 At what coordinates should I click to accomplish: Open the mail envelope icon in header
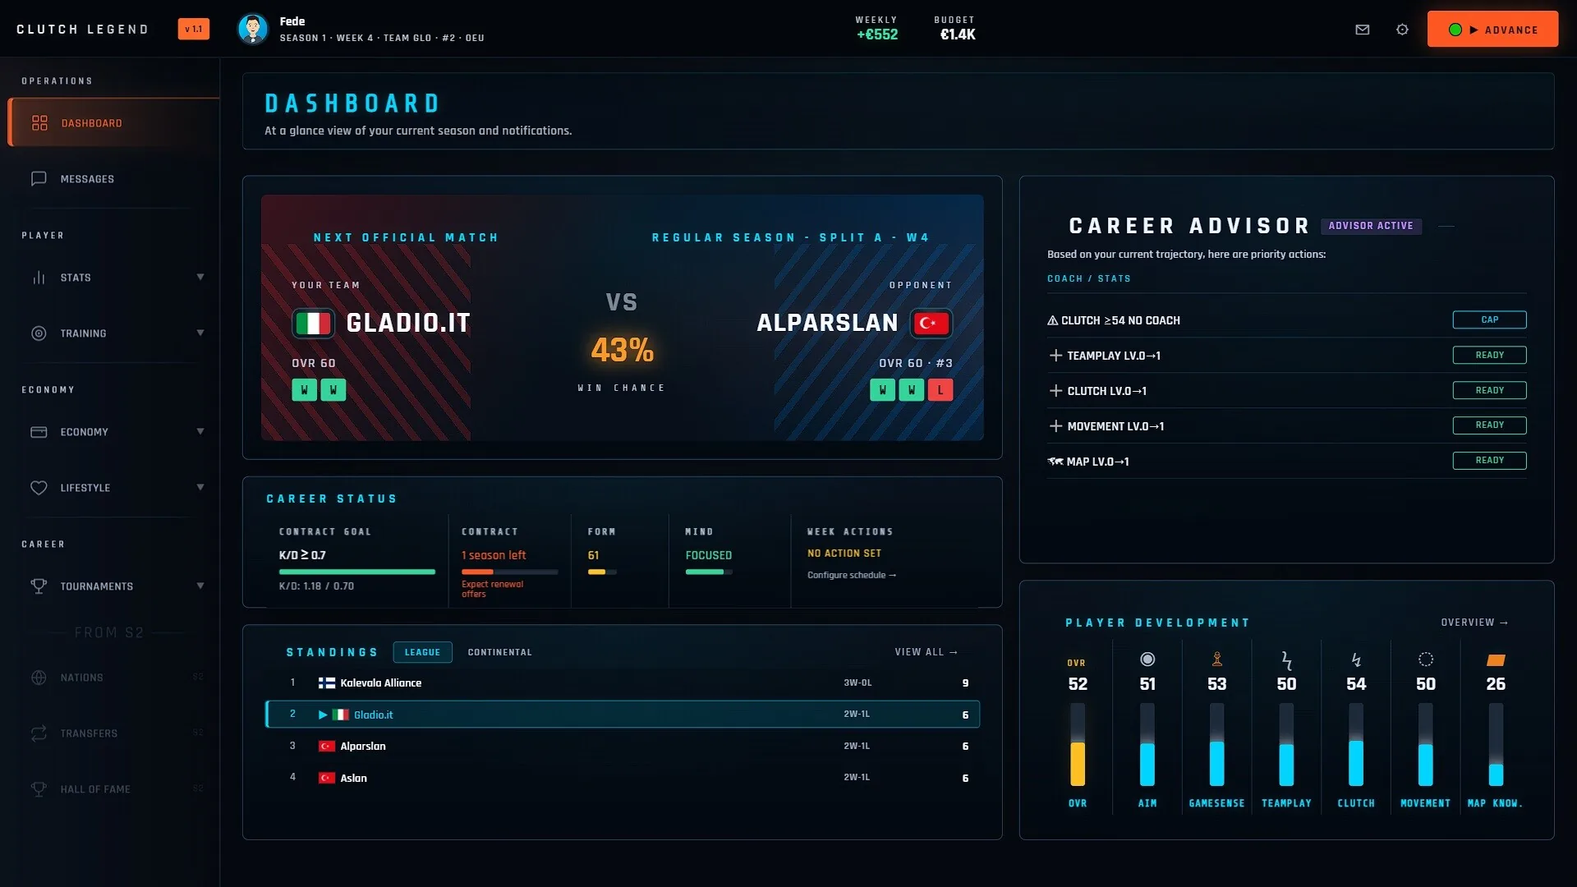point(1362,30)
